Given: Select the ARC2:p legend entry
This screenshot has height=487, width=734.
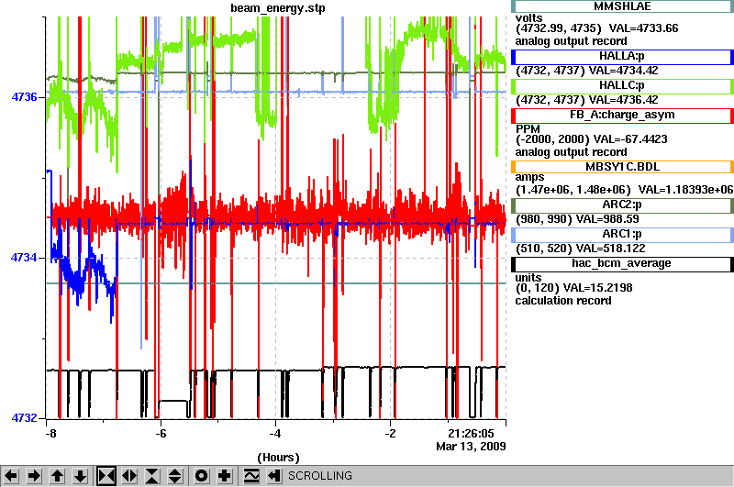Looking at the screenshot, I should (x=622, y=205).
